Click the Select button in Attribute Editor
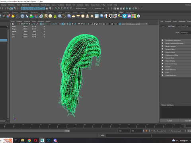 170,121
